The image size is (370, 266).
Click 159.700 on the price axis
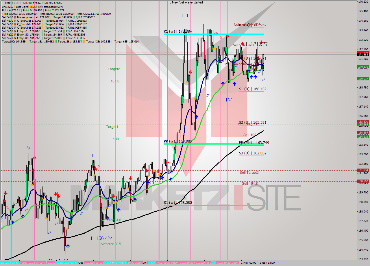(363, 192)
